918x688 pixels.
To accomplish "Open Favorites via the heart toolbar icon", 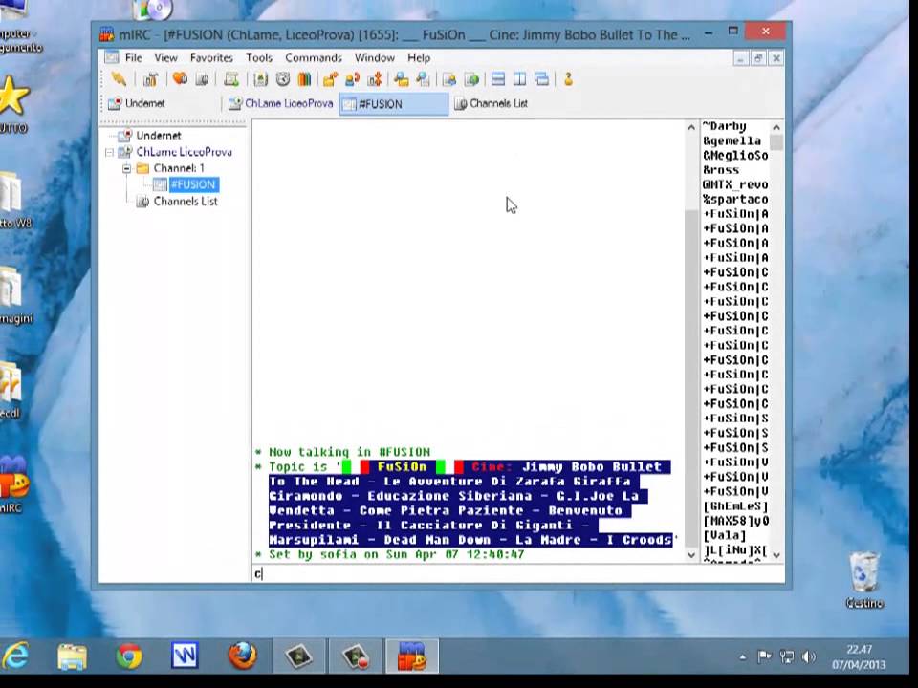I will (x=180, y=79).
